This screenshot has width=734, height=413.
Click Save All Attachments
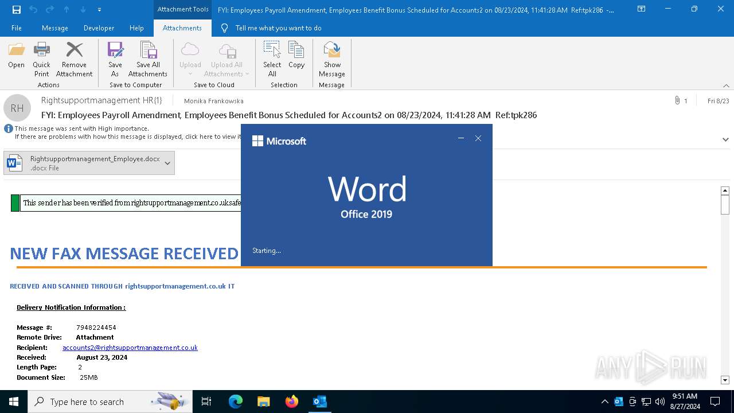click(x=148, y=59)
